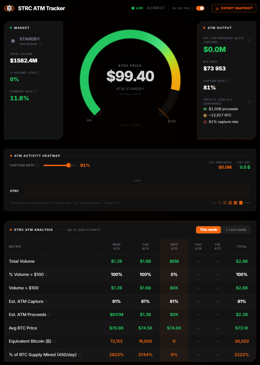Click info icon beside Apr 6-12 8-K confirmed

tap(248, 102)
